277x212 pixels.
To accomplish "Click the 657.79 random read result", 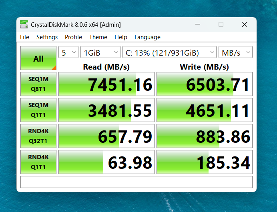I will 106,136.
